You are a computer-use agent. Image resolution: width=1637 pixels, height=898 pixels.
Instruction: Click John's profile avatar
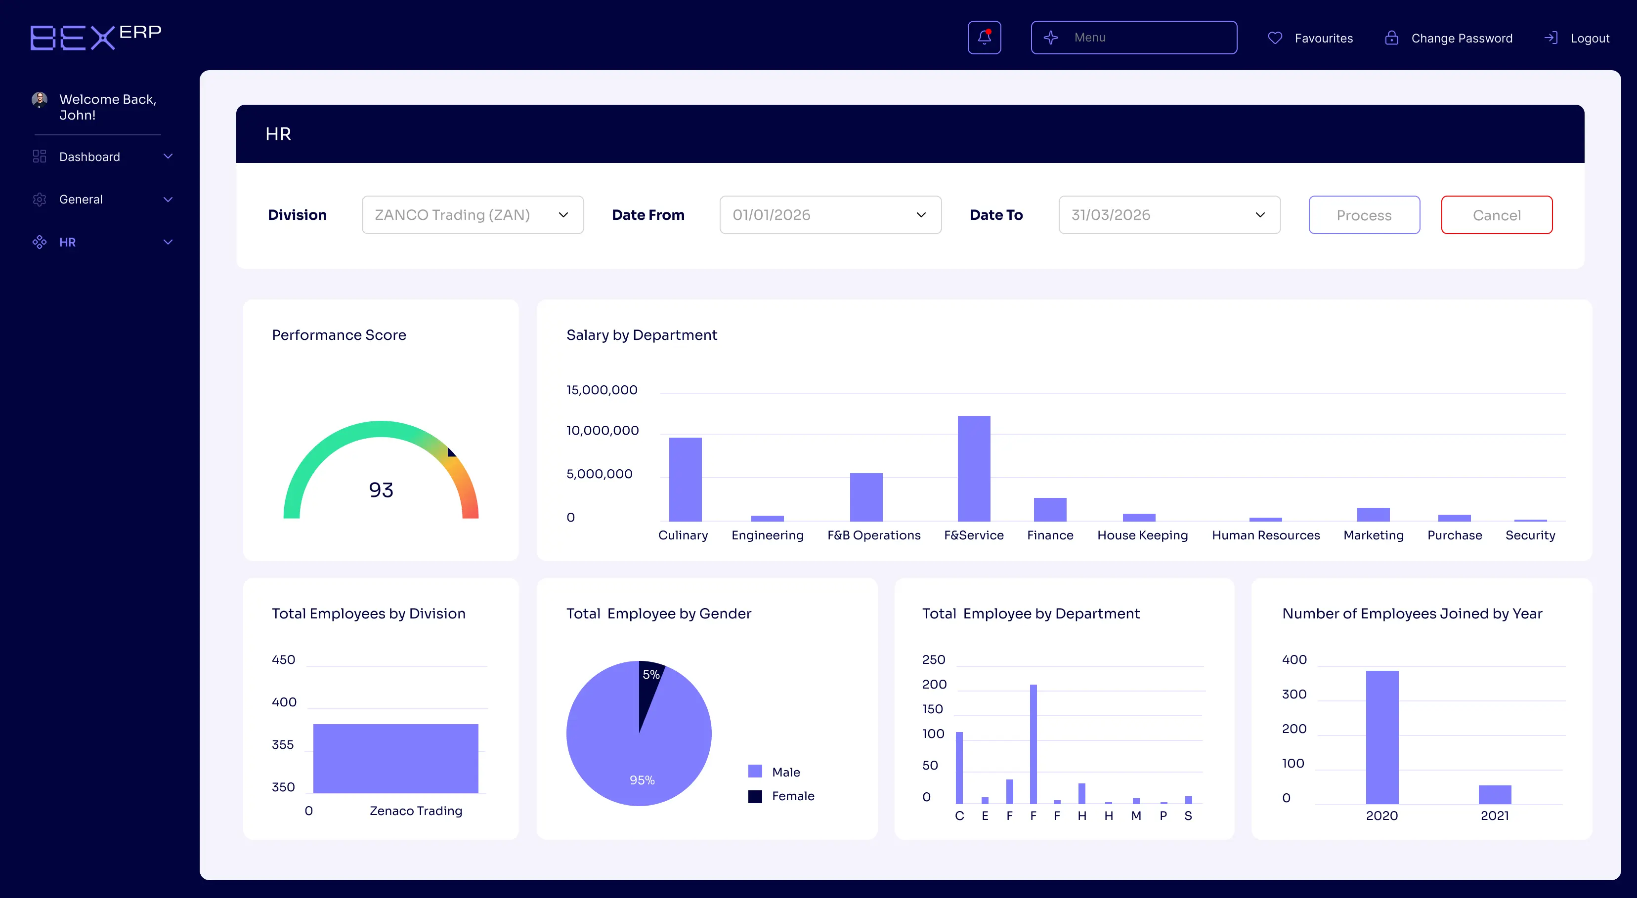pos(40,100)
